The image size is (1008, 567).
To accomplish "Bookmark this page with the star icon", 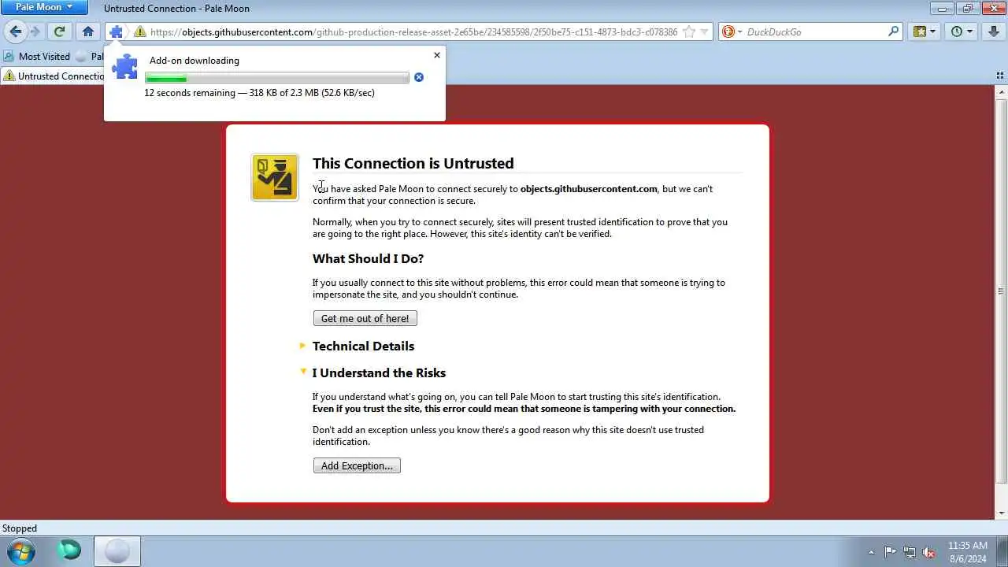I will (689, 32).
